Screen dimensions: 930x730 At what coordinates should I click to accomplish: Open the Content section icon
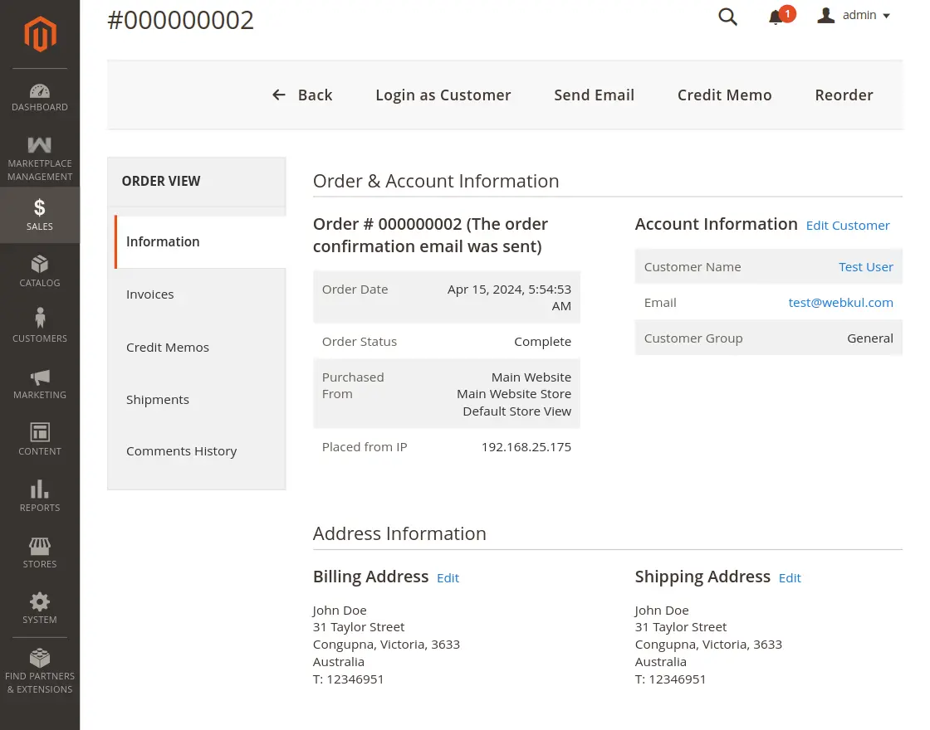click(39, 439)
